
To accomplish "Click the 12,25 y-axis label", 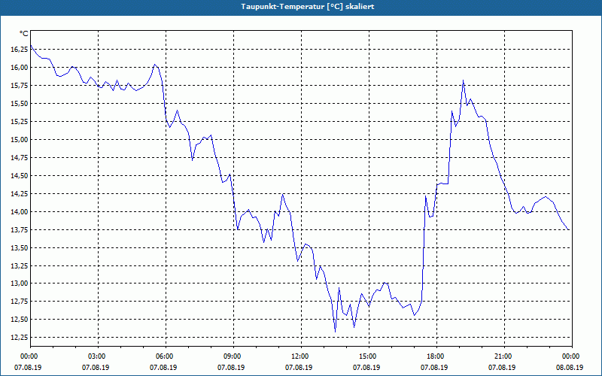I will (x=20, y=338).
